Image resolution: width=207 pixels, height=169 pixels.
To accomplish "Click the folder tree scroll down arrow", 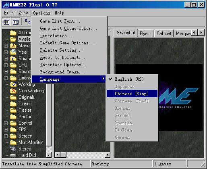I will point(49,155).
